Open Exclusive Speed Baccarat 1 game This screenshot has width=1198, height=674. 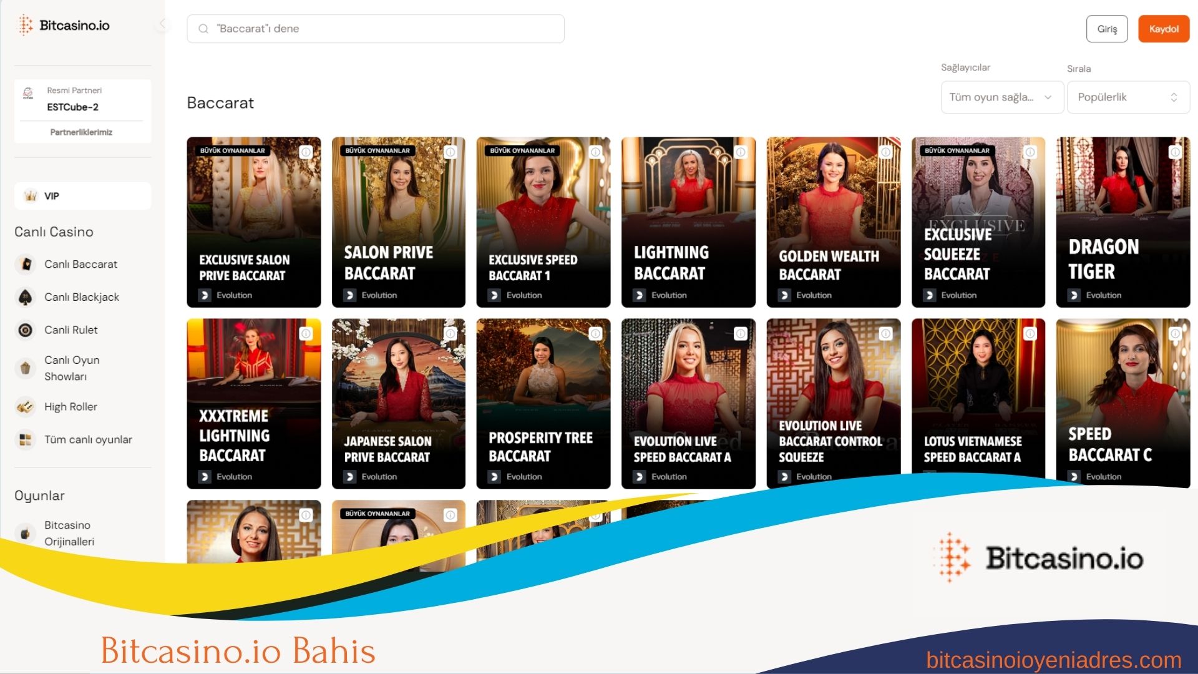543,222
